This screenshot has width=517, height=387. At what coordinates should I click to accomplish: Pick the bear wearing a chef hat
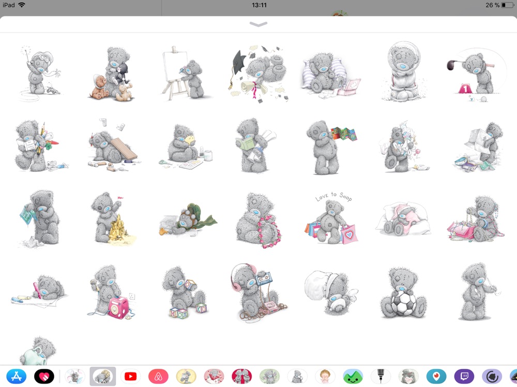click(331, 293)
